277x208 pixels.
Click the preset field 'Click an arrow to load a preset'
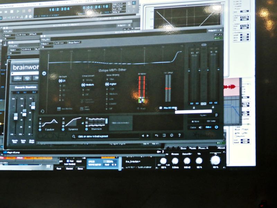[108, 136]
